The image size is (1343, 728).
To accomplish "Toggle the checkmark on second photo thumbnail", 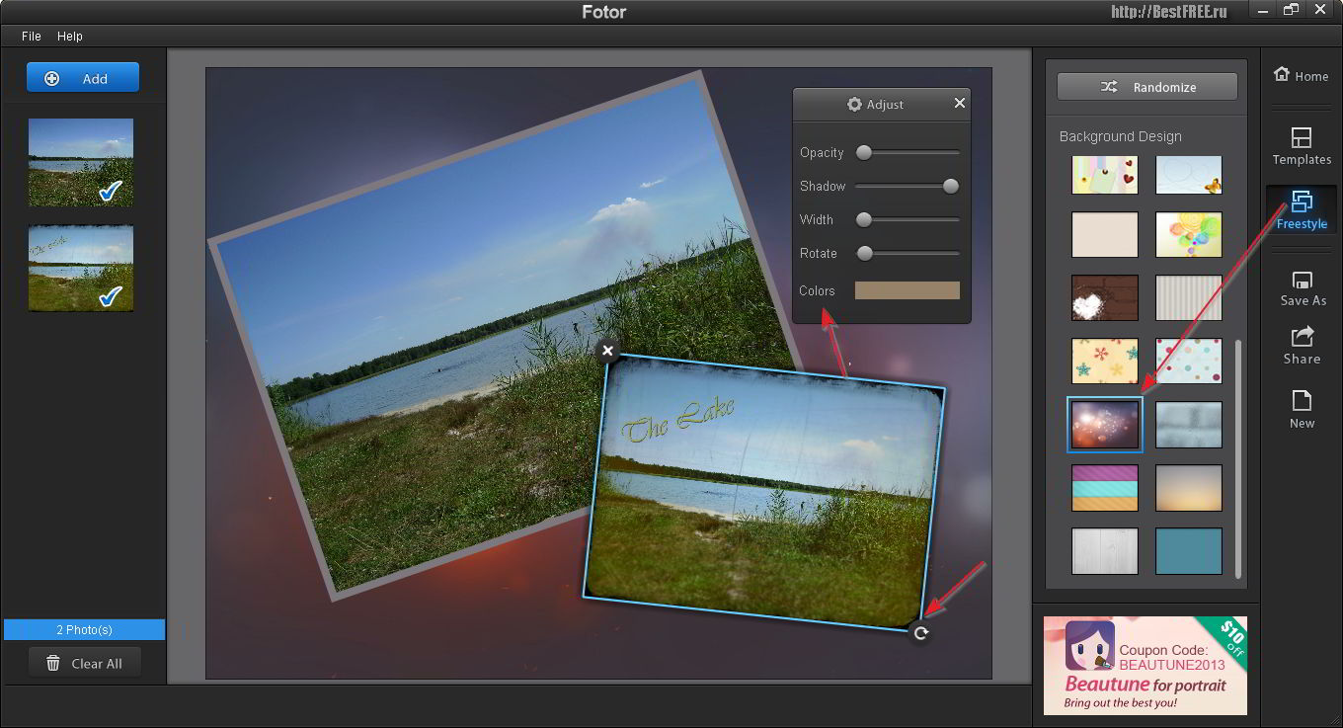I will (x=111, y=295).
